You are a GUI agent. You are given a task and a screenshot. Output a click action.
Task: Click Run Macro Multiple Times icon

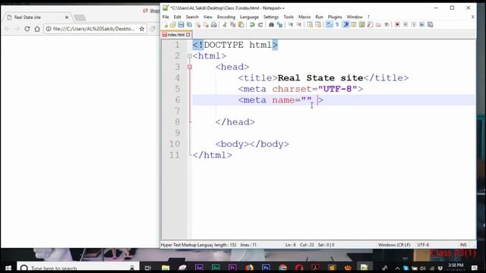(422, 25)
